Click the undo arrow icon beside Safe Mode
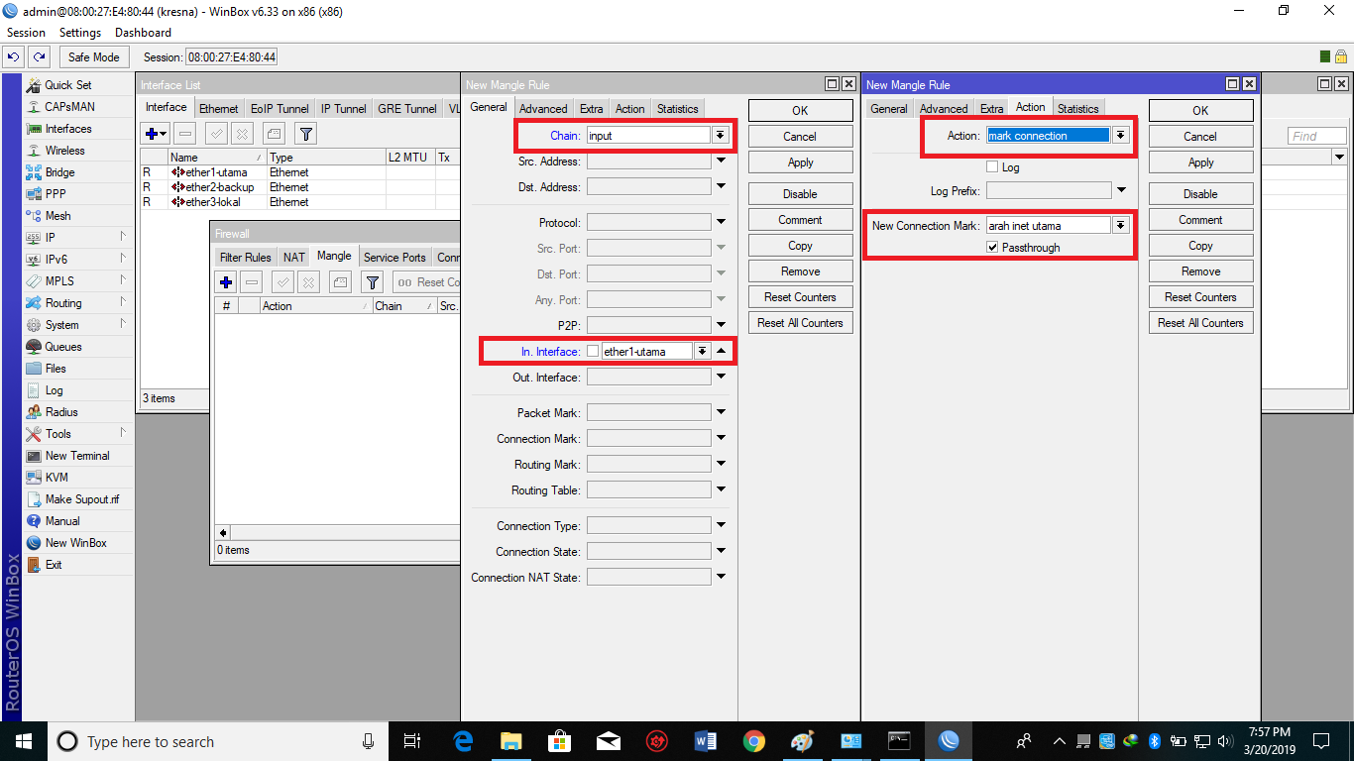The height and width of the screenshot is (761, 1354). pyautogui.click(x=14, y=57)
